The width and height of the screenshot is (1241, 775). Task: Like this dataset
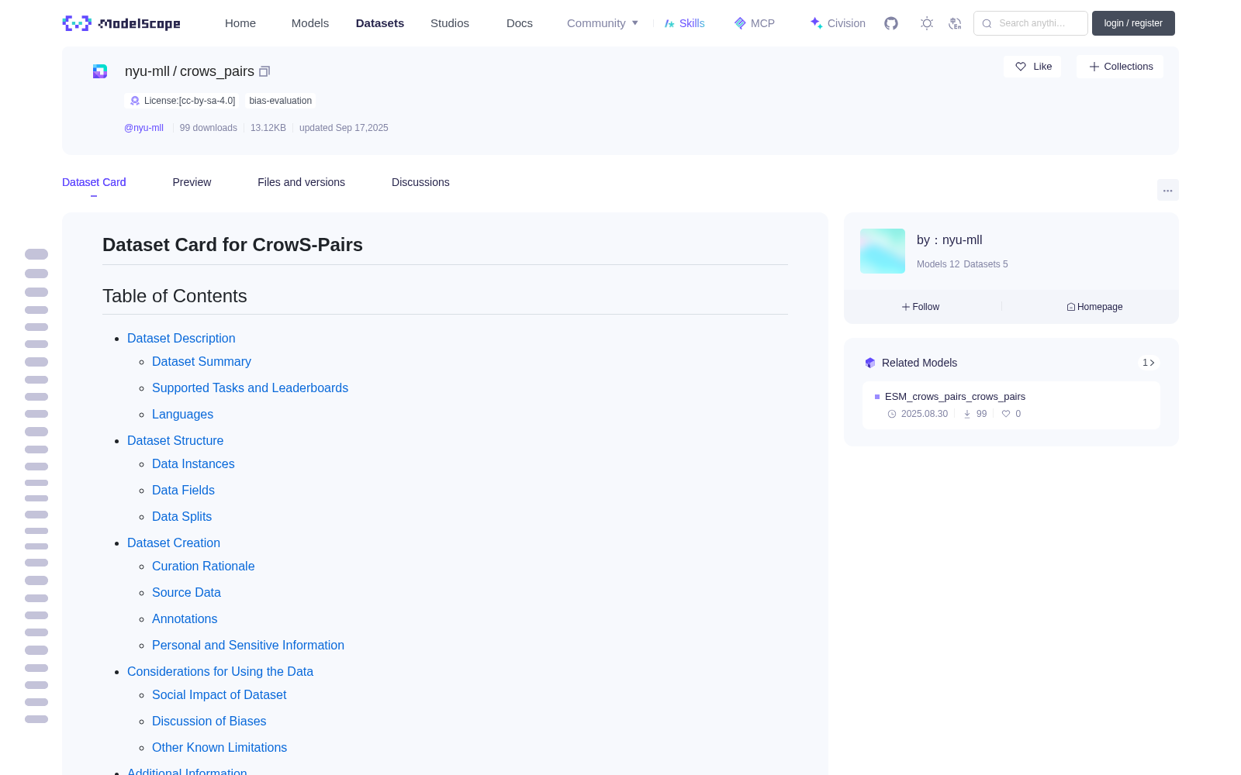(x=1032, y=67)
